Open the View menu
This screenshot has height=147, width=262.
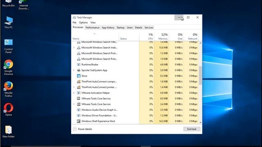tap(93, 22)
